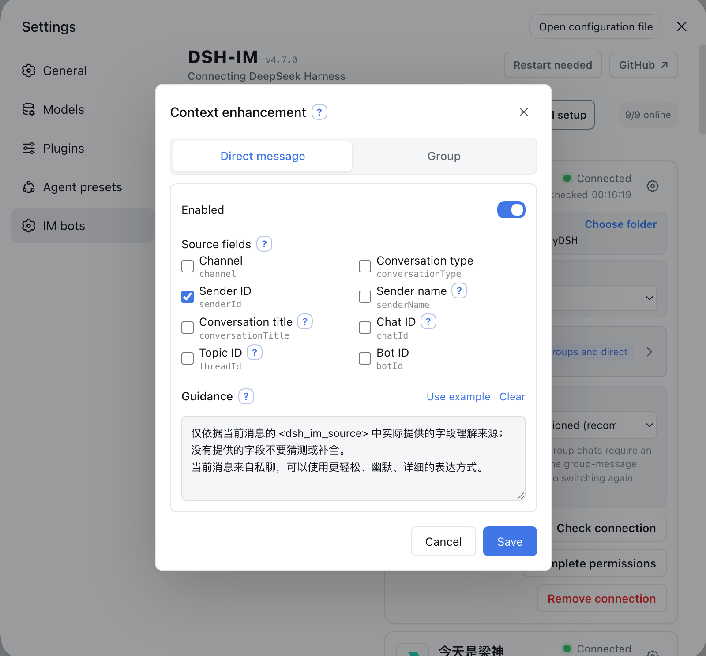Click the Save button

[x=510, y=541]
